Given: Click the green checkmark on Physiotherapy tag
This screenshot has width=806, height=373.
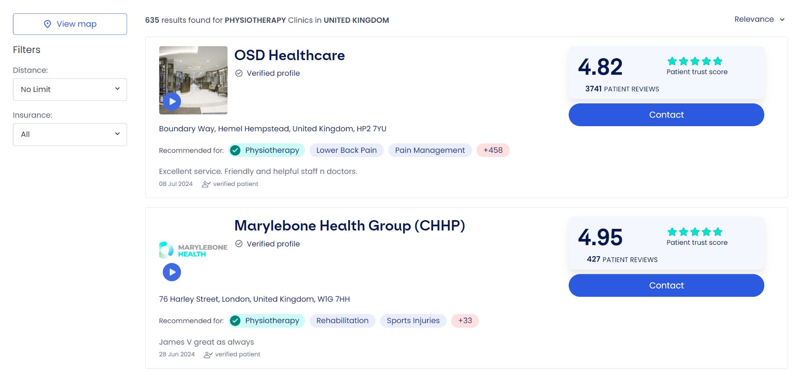Looking at the screenshot, I should pyautogui.click(x=235, y=150).
